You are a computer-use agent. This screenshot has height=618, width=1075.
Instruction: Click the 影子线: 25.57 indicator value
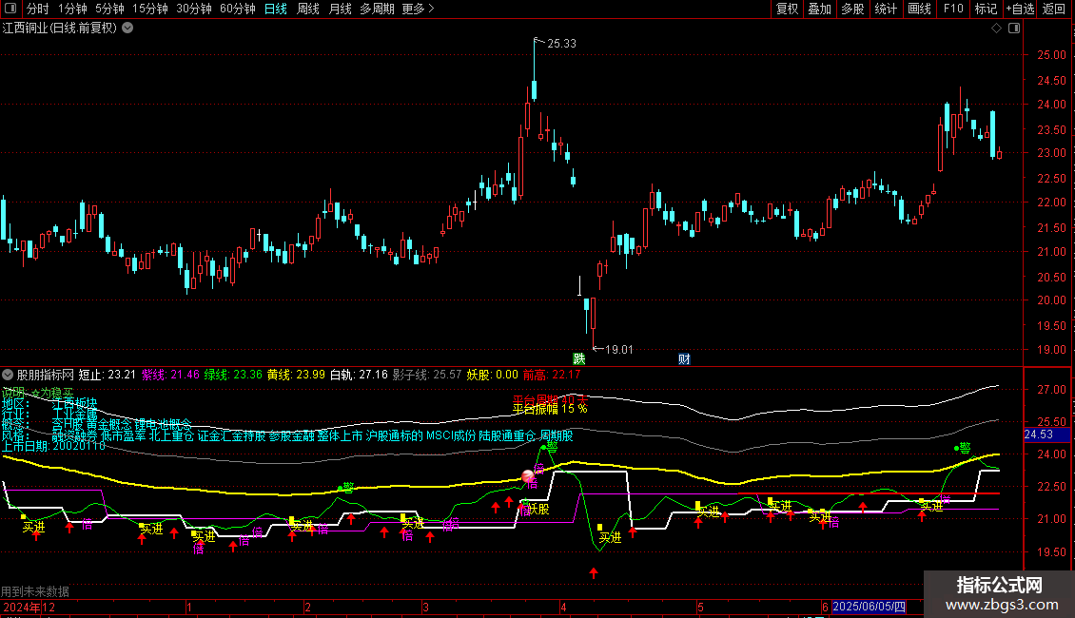[428, 375]
